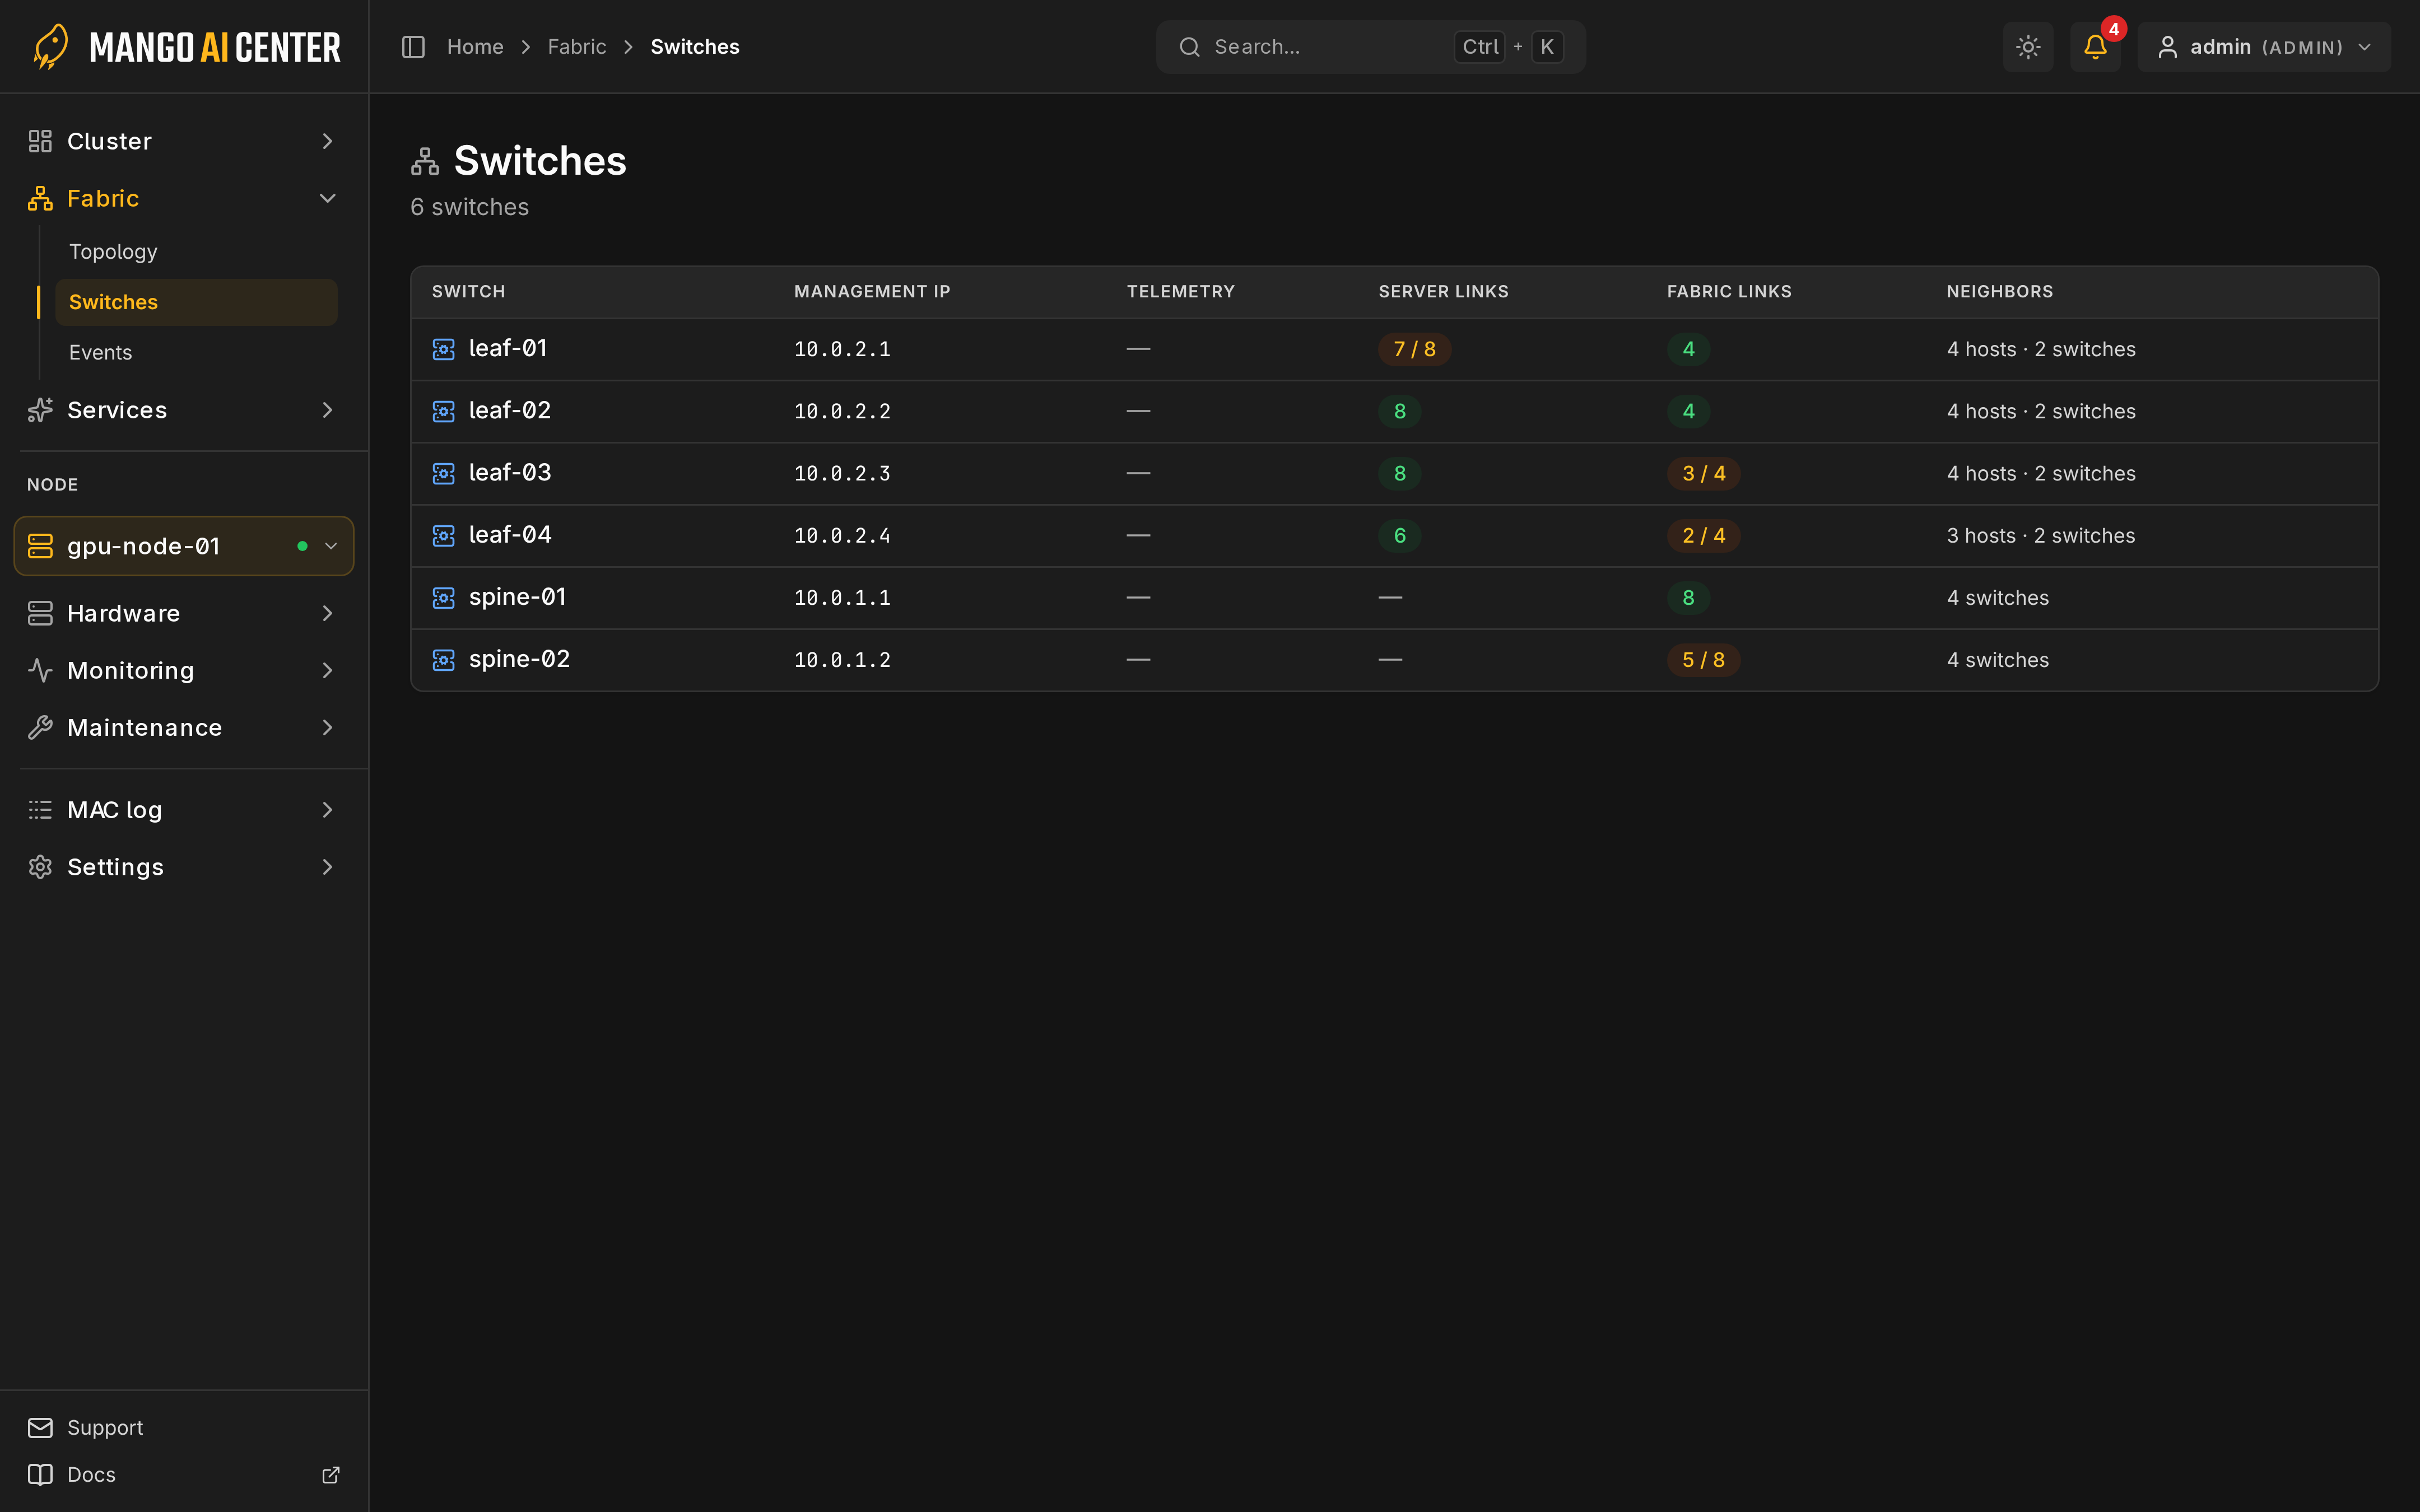Click the Settings gear icon
Screen dimensions: 2420x1512
(40, 867)
